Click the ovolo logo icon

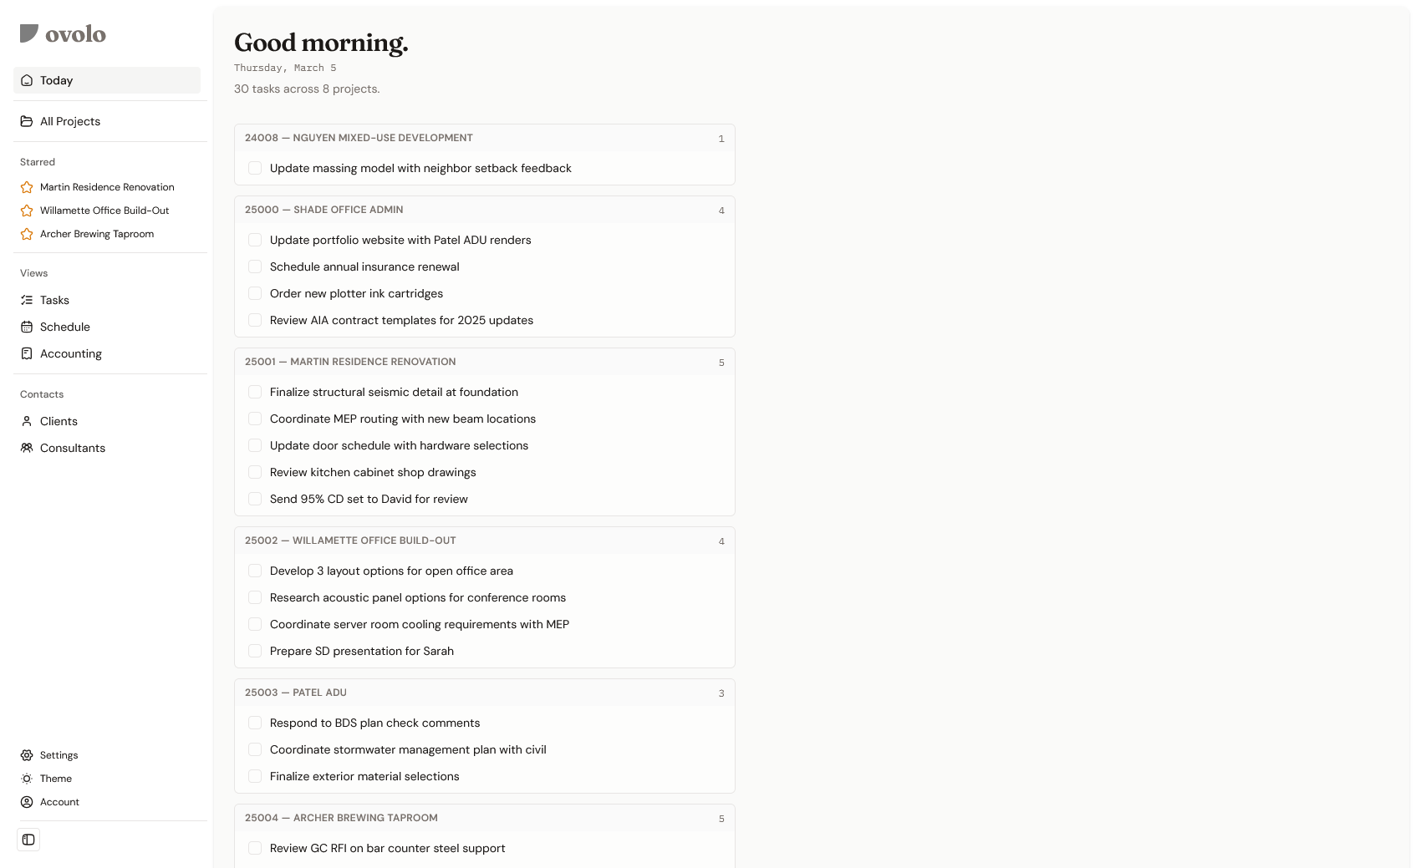(x=28, y=33)
